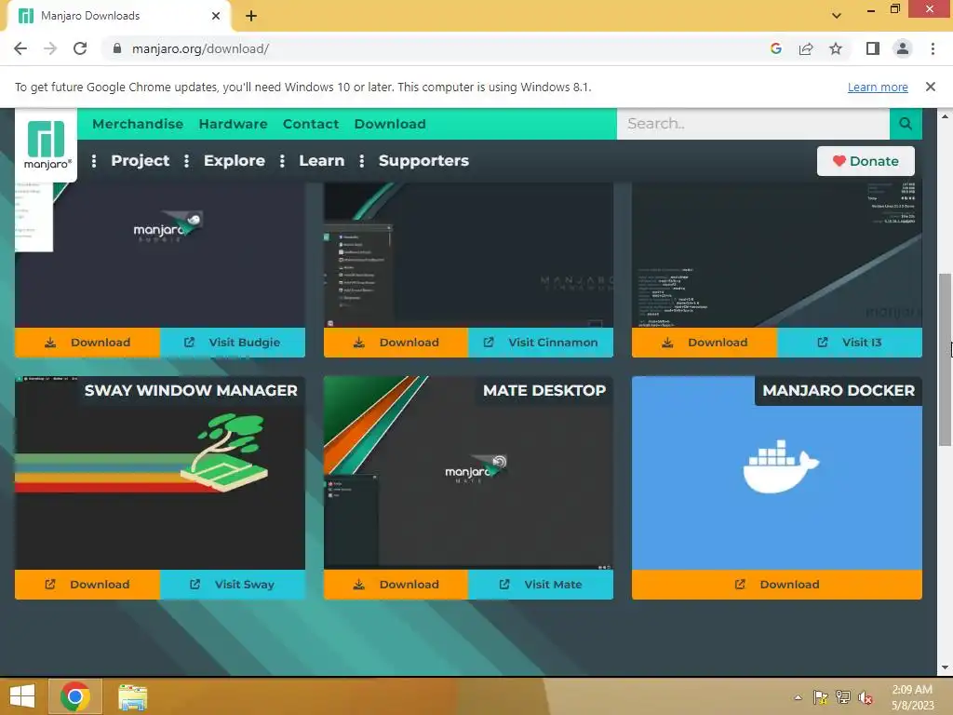
Task: Open Chrome three-dot menu
Action: tap(933, 48)
